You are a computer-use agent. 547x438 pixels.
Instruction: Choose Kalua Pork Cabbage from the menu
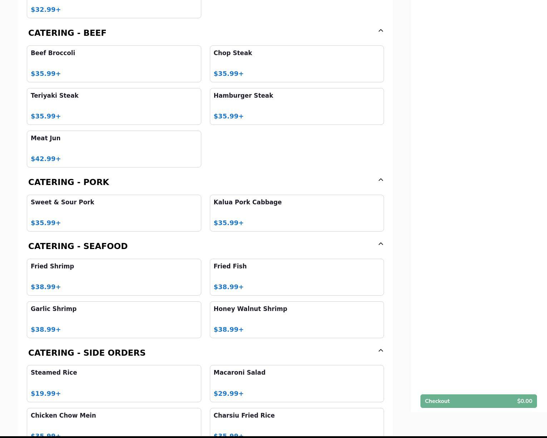pos(296,213)
